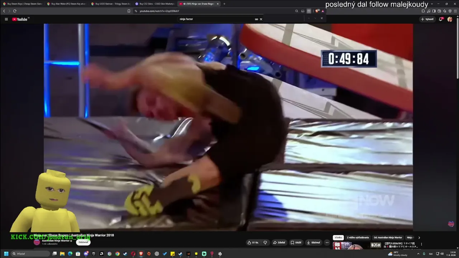Click the Hľadať taskbar search box
Viewport: 459px width, 258px height.
coord(30,254)
